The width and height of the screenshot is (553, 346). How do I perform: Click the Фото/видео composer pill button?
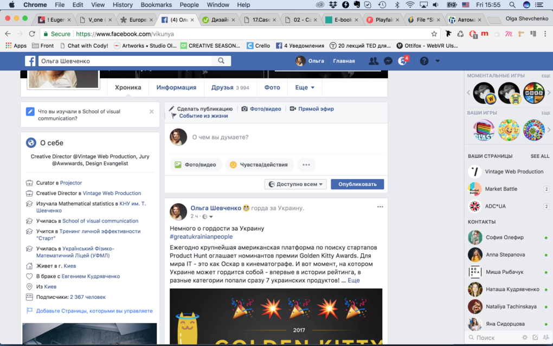coord(196,165)
